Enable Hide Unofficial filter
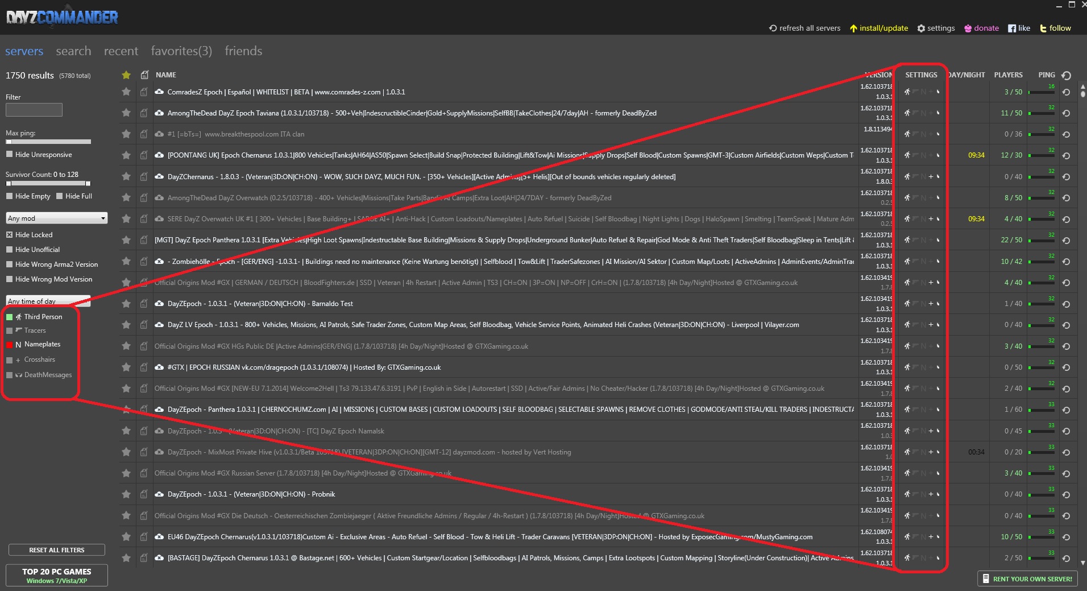Viewport: 1087px width, 591px height. point(9,250)
